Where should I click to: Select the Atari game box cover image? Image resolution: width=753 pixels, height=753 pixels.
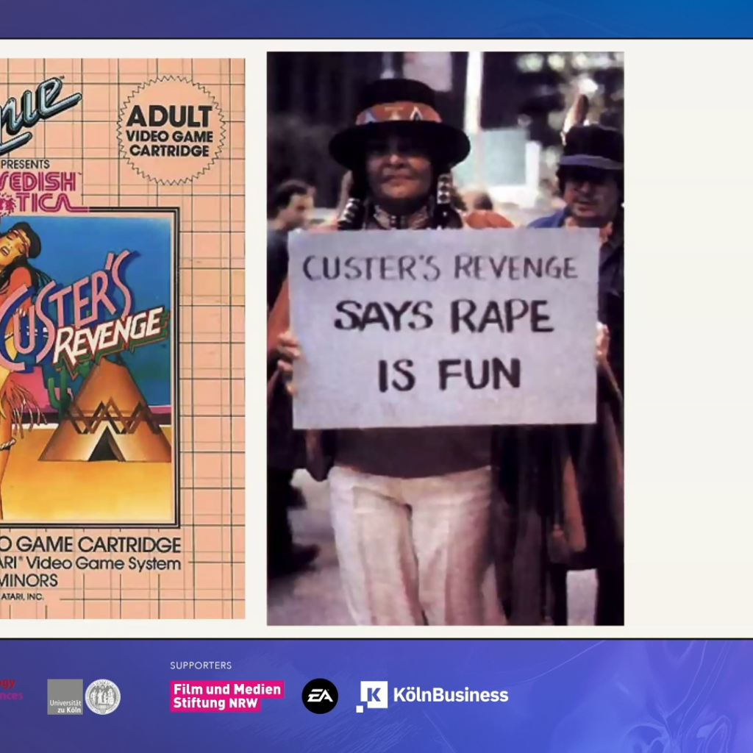point(123,338)
